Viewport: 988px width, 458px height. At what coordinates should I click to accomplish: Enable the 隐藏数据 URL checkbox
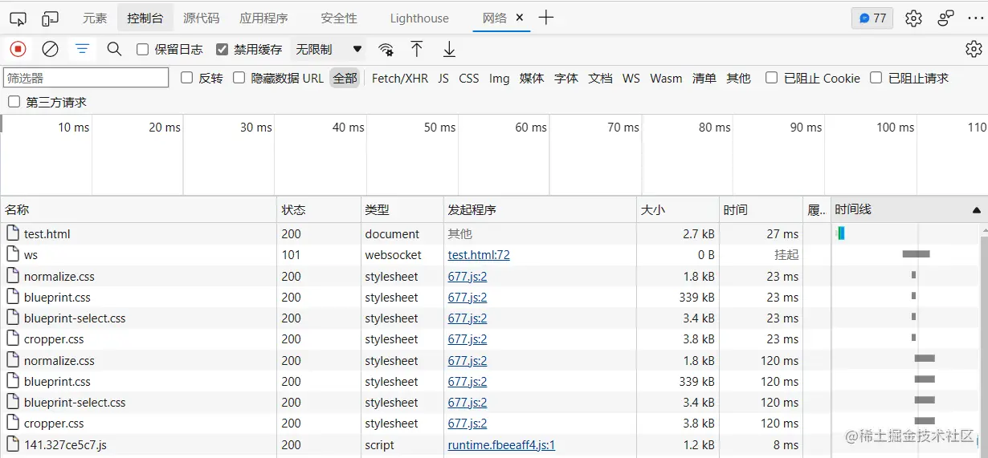tap(239, 78)
